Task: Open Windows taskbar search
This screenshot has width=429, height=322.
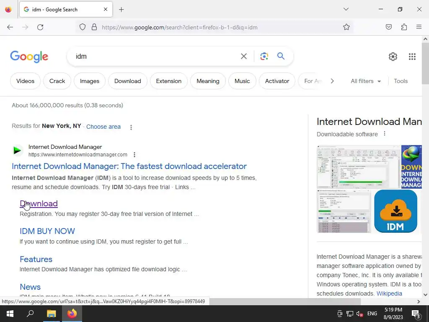Action: click(30, 314)
